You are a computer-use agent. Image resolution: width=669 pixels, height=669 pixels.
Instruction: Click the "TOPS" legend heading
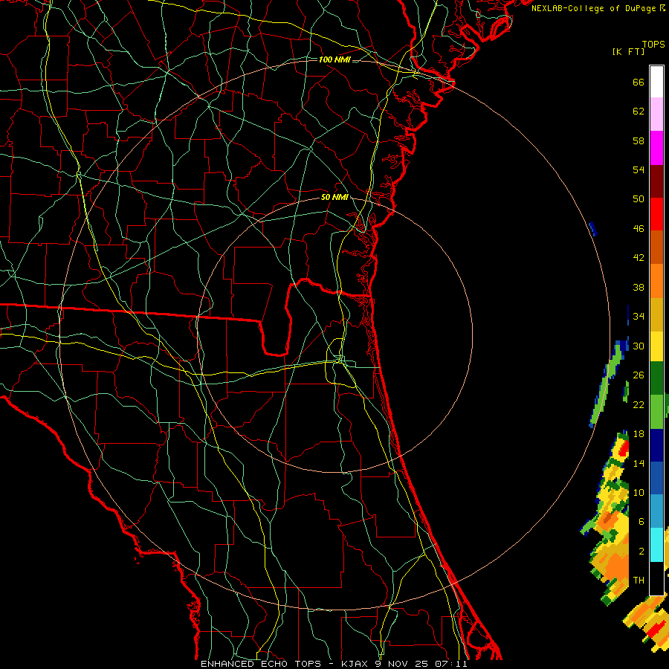click(x=653, y=45)
